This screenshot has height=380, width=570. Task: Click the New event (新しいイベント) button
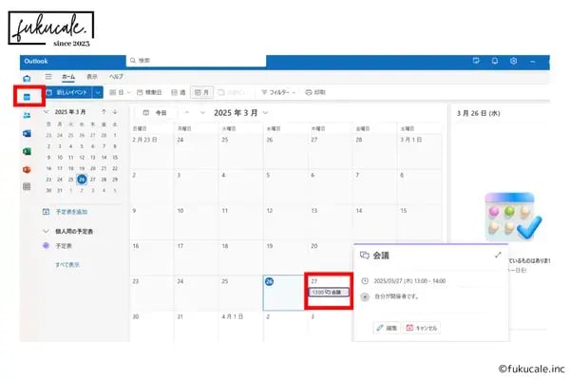click(x=68, y=92)
